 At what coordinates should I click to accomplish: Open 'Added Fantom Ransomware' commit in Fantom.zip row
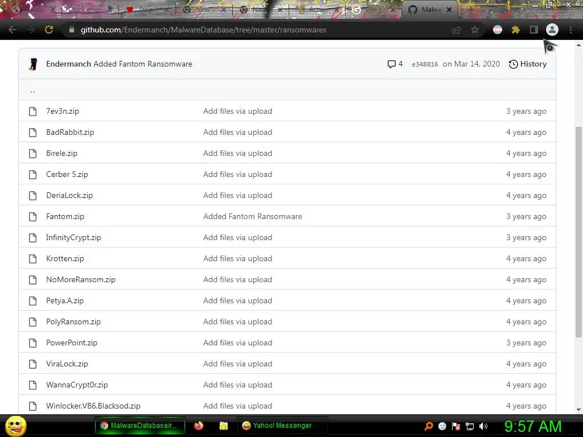(252, 217)
